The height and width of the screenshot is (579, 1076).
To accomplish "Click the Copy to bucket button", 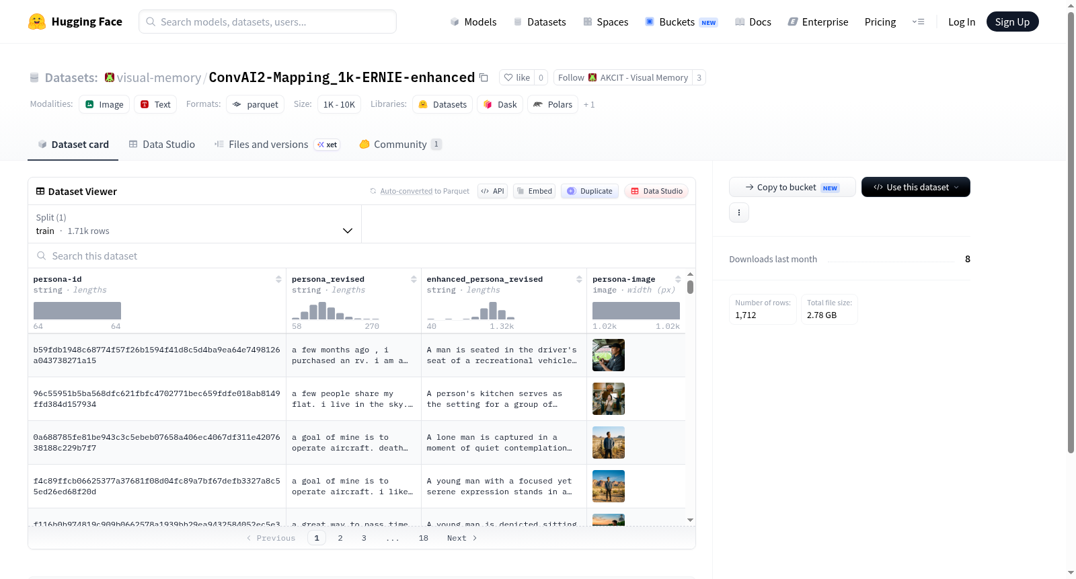I will 792,187.
